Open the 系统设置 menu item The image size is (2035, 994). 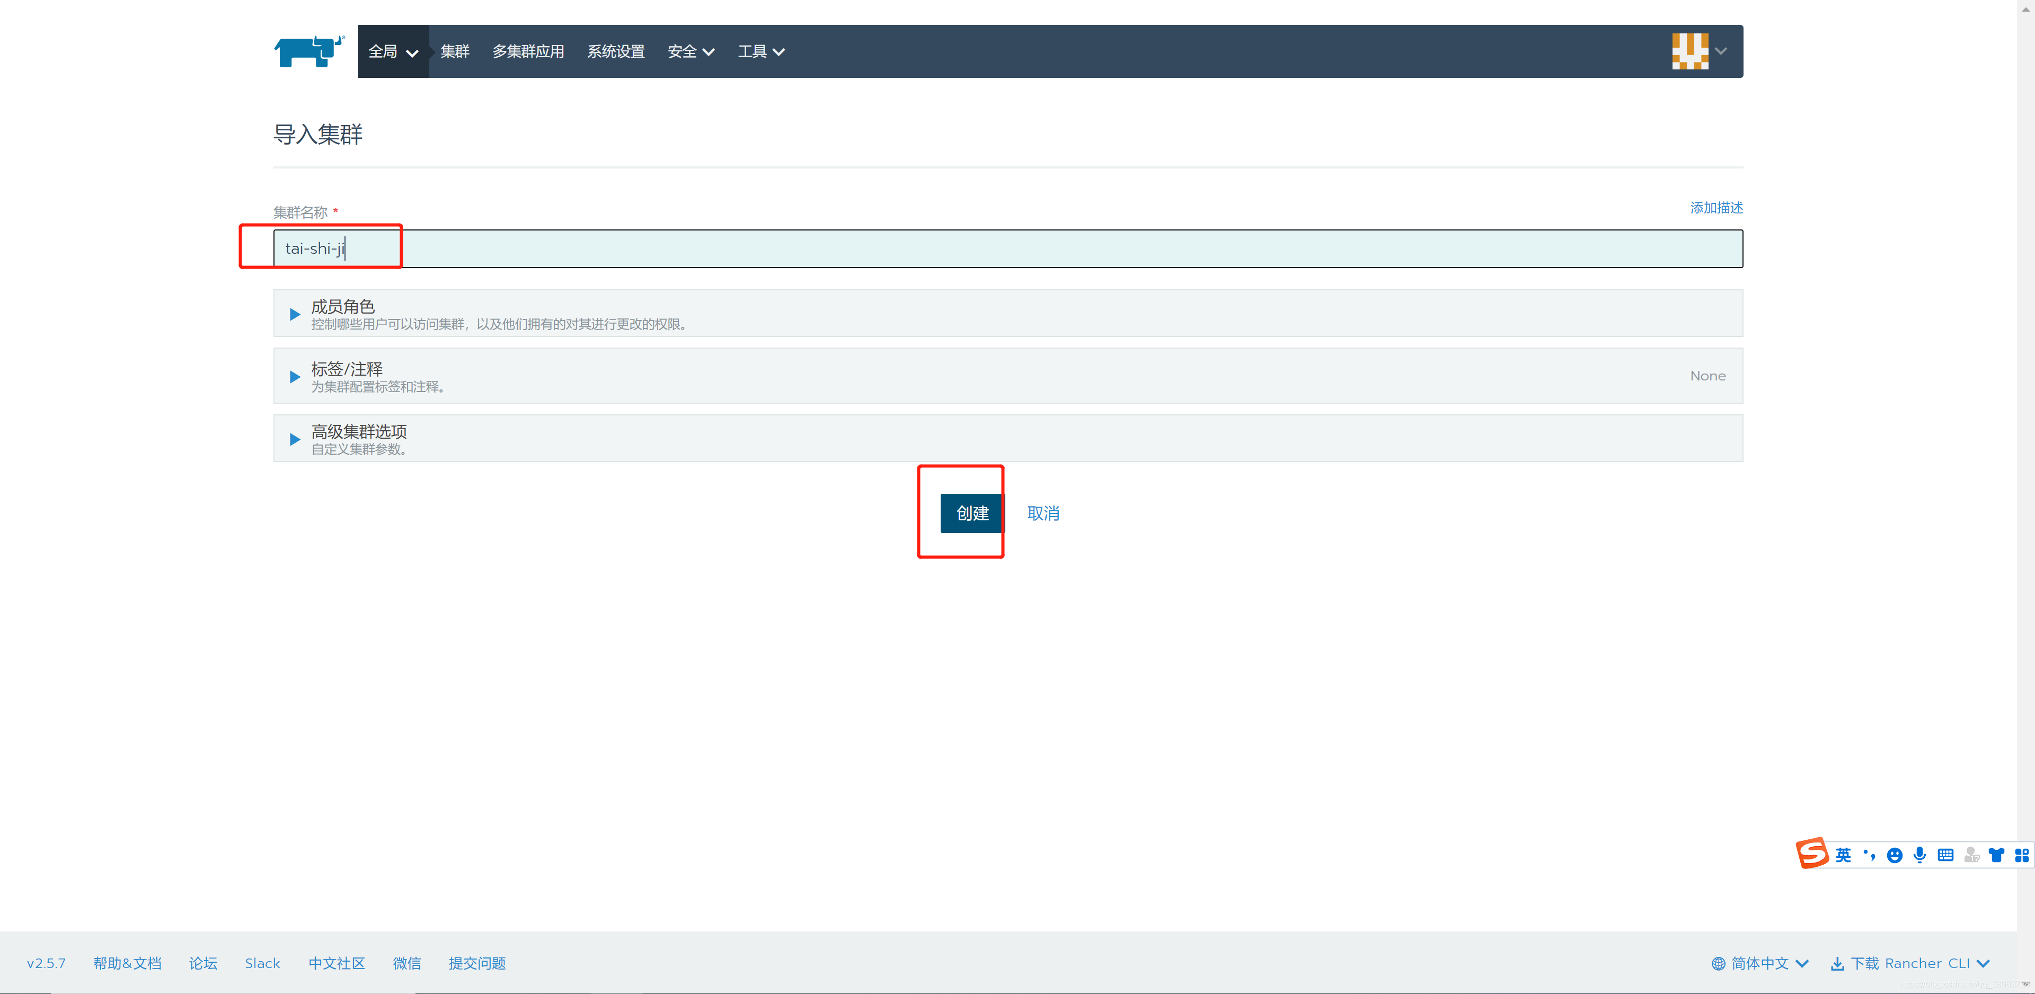[x=616, y=51]
